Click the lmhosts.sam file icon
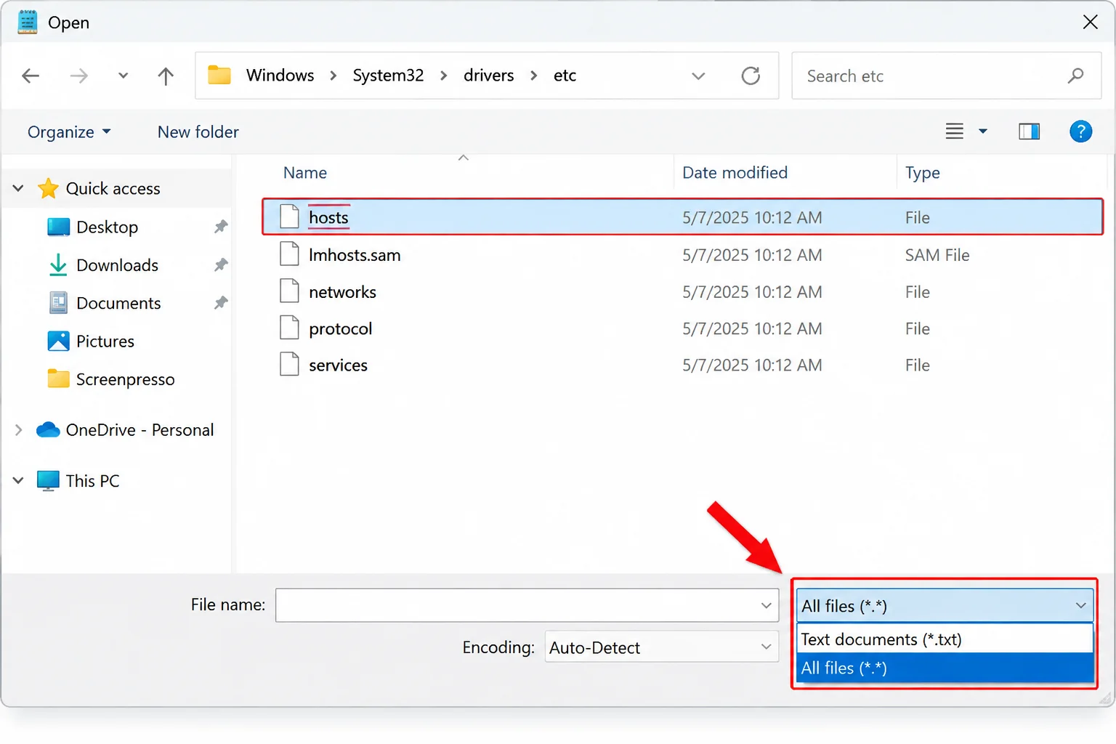The height and width of the screenshot is (744, 1116). [x=289, y=254]
